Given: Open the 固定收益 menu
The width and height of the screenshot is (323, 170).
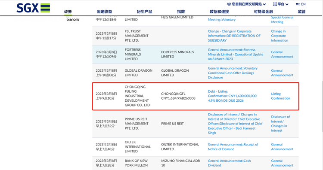Looking at the screenshot, I should [x=104, y=12].
